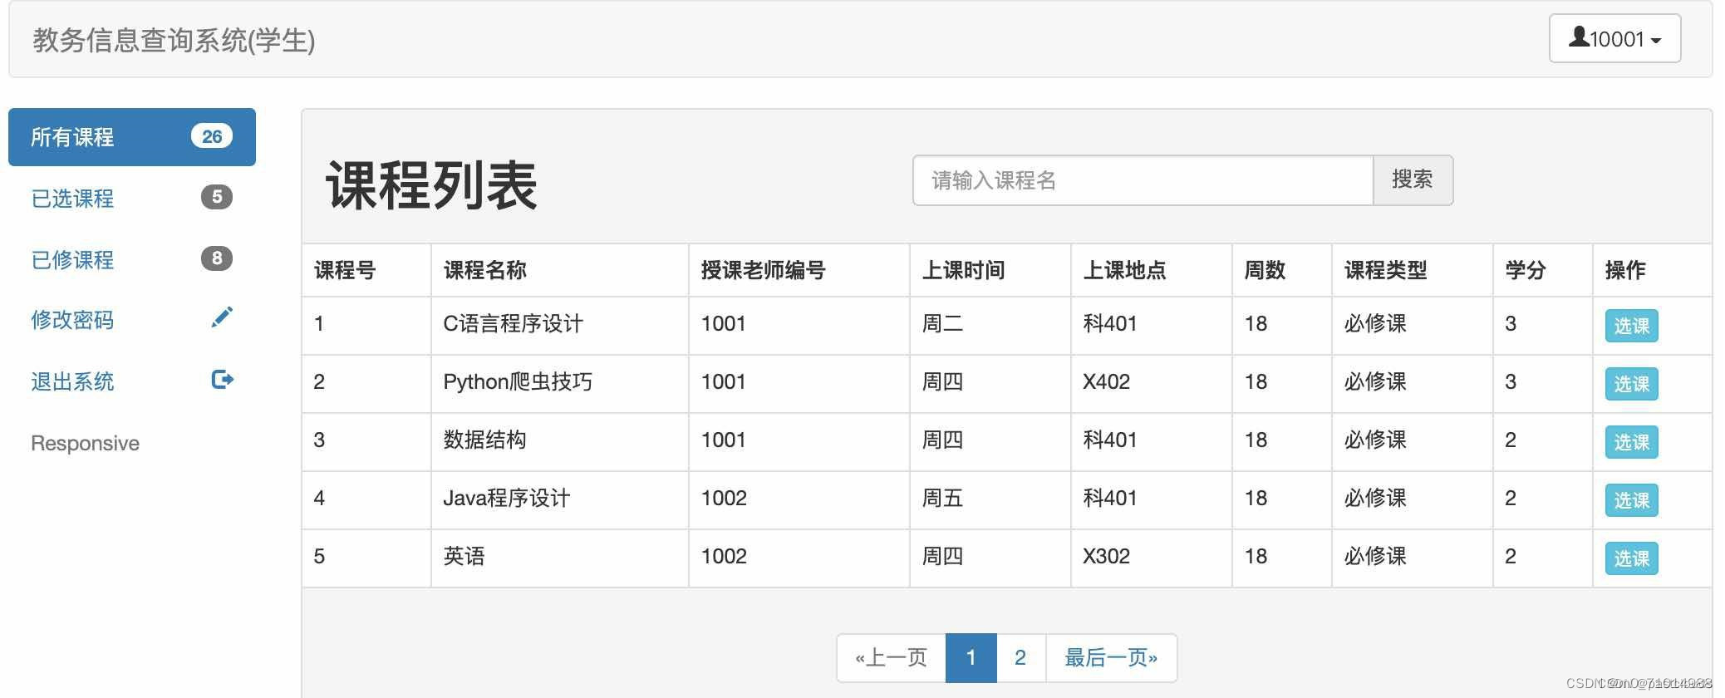Image resolution: width=1725 pixels, height=698 pixels.
Task: Click the 8 badge on 已修课程
Action: click(x=217, y=258)
